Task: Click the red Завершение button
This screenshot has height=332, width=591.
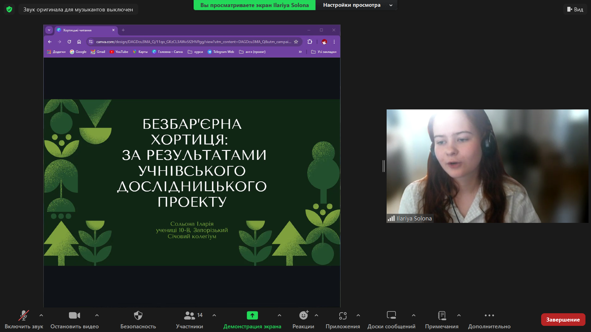Action: pos(563,320)
